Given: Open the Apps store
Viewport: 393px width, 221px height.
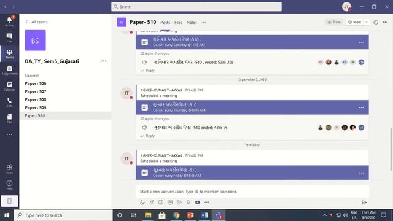Looking at the screenshot, I should pos(10,169).
